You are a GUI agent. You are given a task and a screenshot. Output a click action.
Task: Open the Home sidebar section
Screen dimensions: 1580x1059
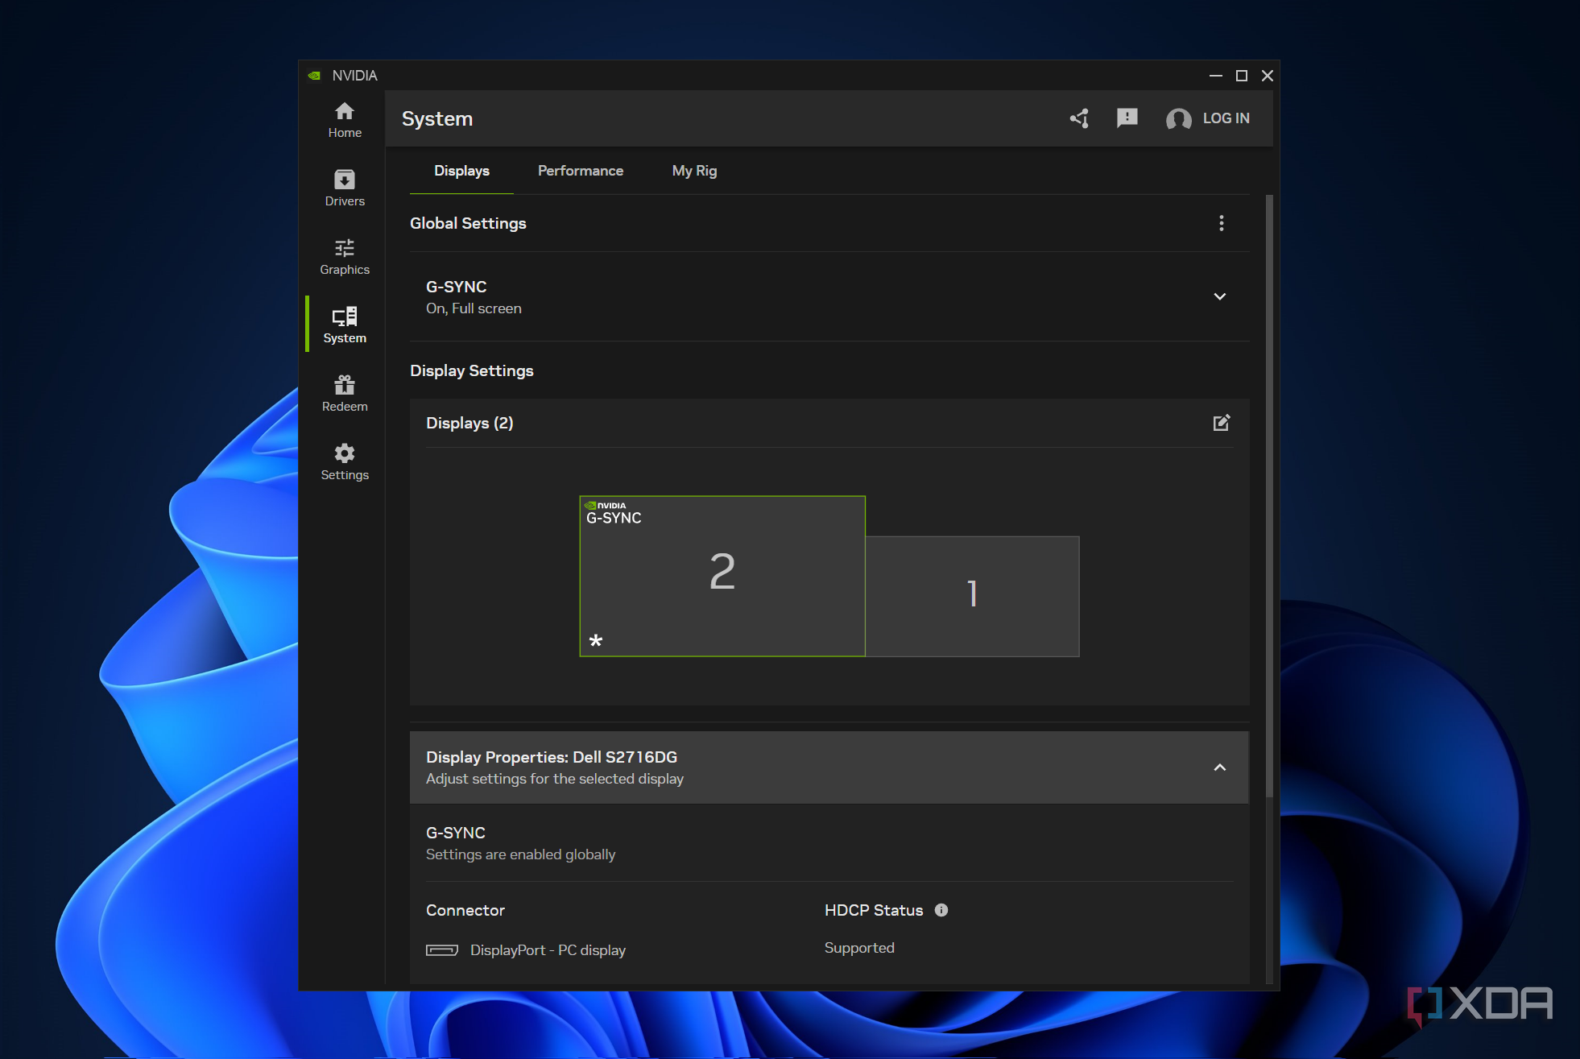point(345,120)
